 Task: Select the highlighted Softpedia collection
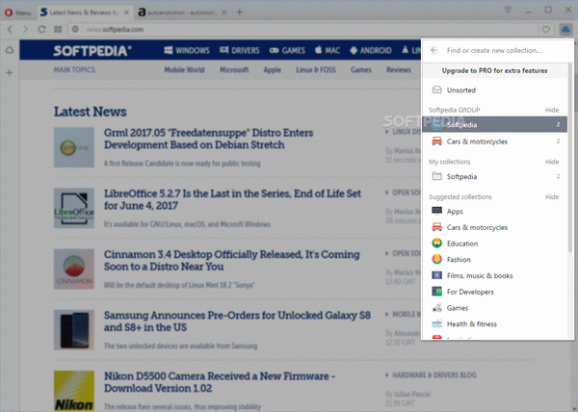494,125
